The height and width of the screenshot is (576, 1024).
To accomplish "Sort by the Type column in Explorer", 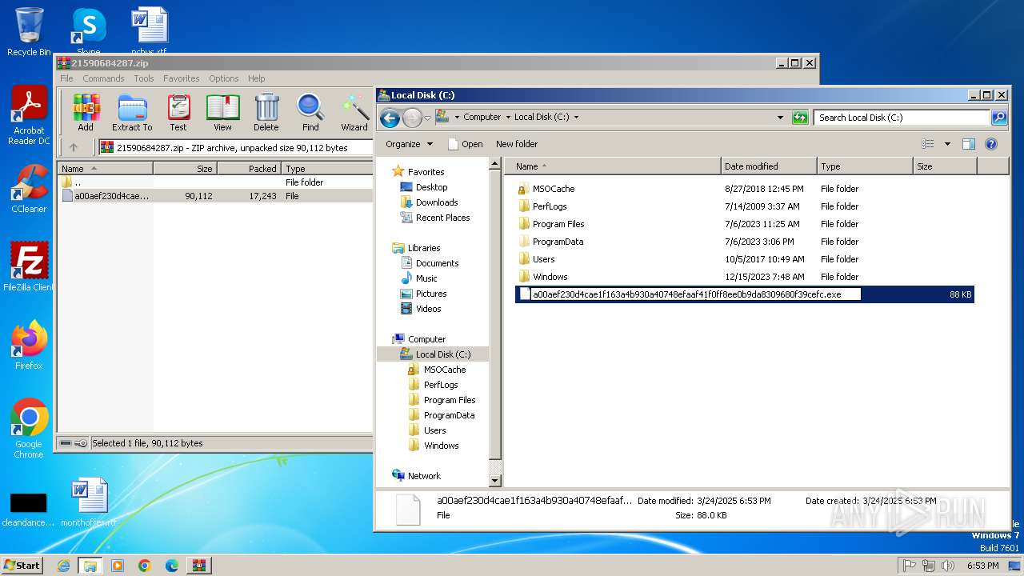I will pyautogui.click(x=865, y=166).
